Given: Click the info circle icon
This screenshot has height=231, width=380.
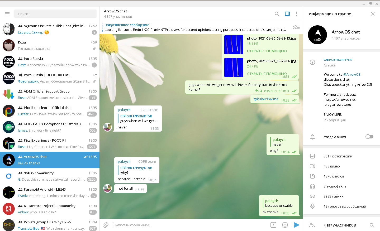Looking at the screenshot, I should [x=312, y=62].
